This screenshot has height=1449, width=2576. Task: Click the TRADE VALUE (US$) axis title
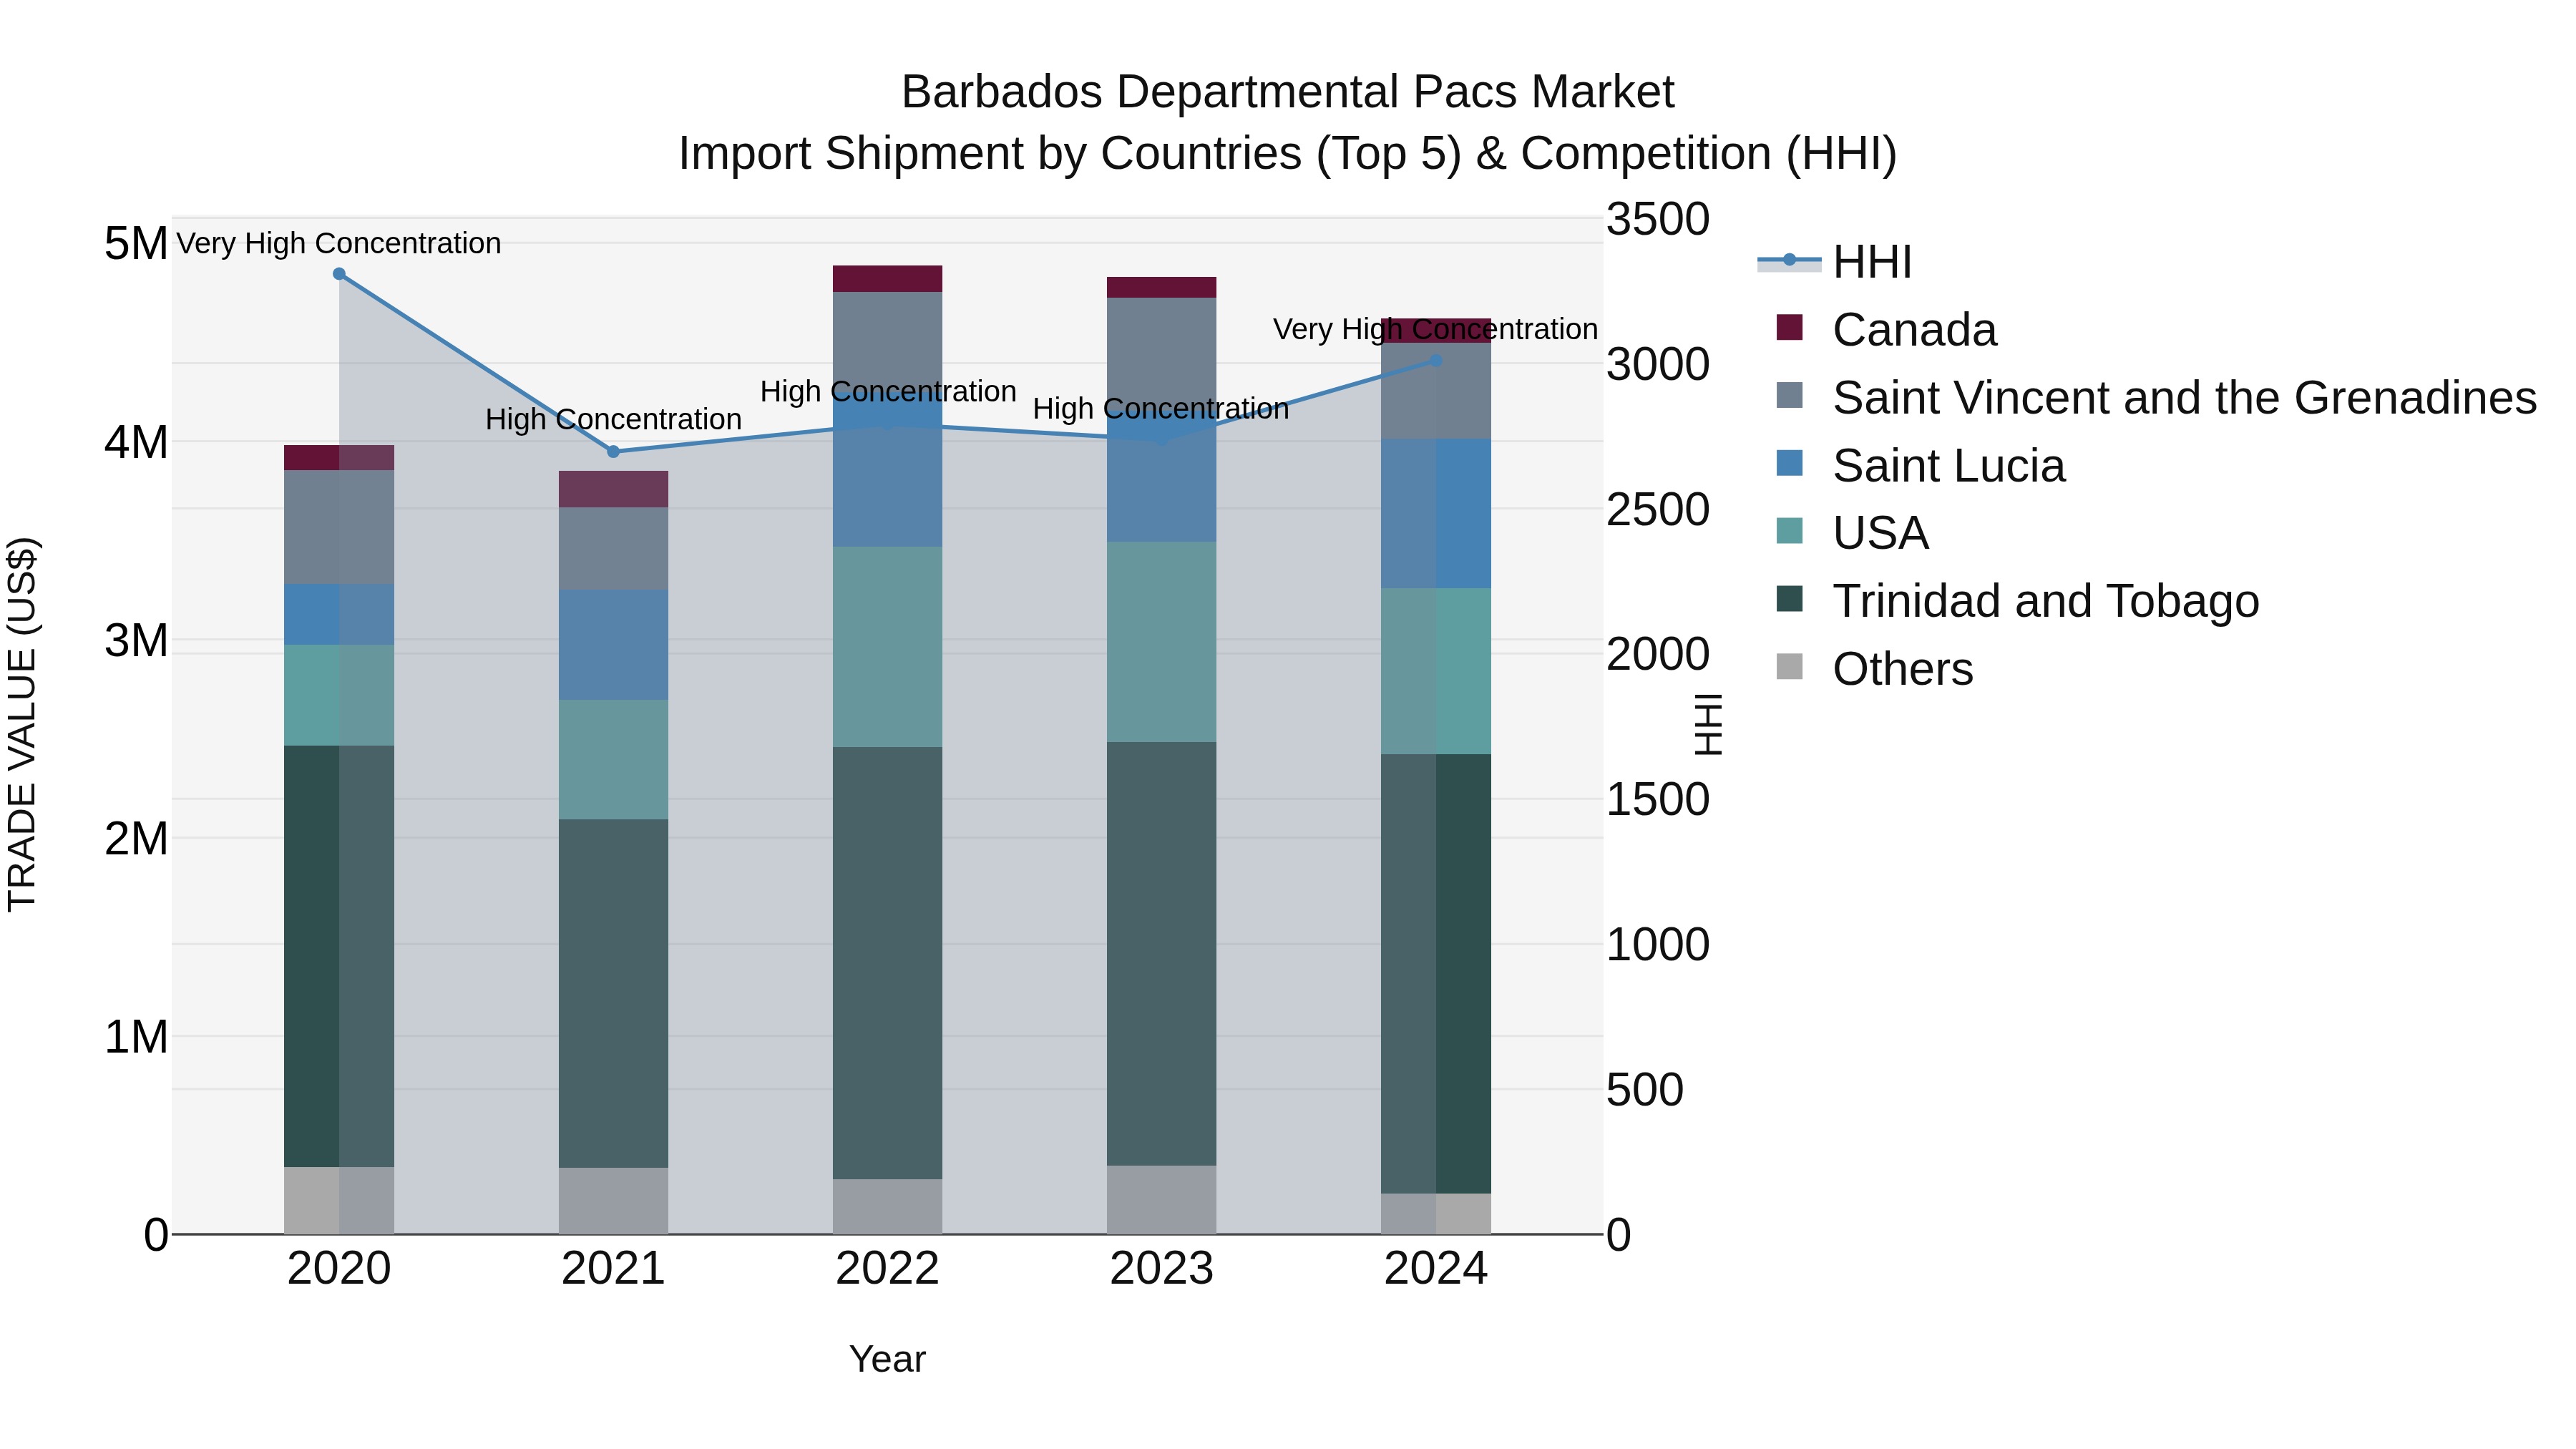[x=22, y=725]
